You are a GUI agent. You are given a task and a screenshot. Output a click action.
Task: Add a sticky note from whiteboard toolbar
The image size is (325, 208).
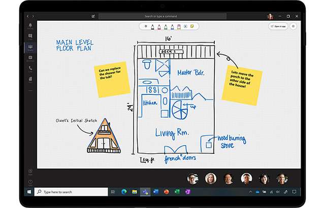tap(192, 26)
